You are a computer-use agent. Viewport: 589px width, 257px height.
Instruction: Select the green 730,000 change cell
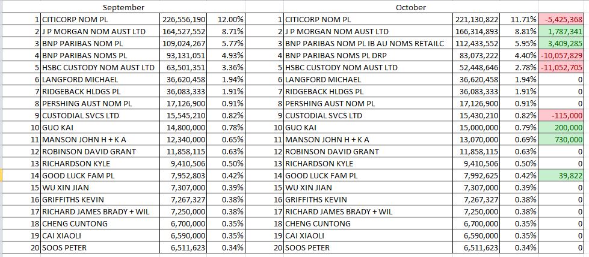pyautogui.click(x=561, y=139)
